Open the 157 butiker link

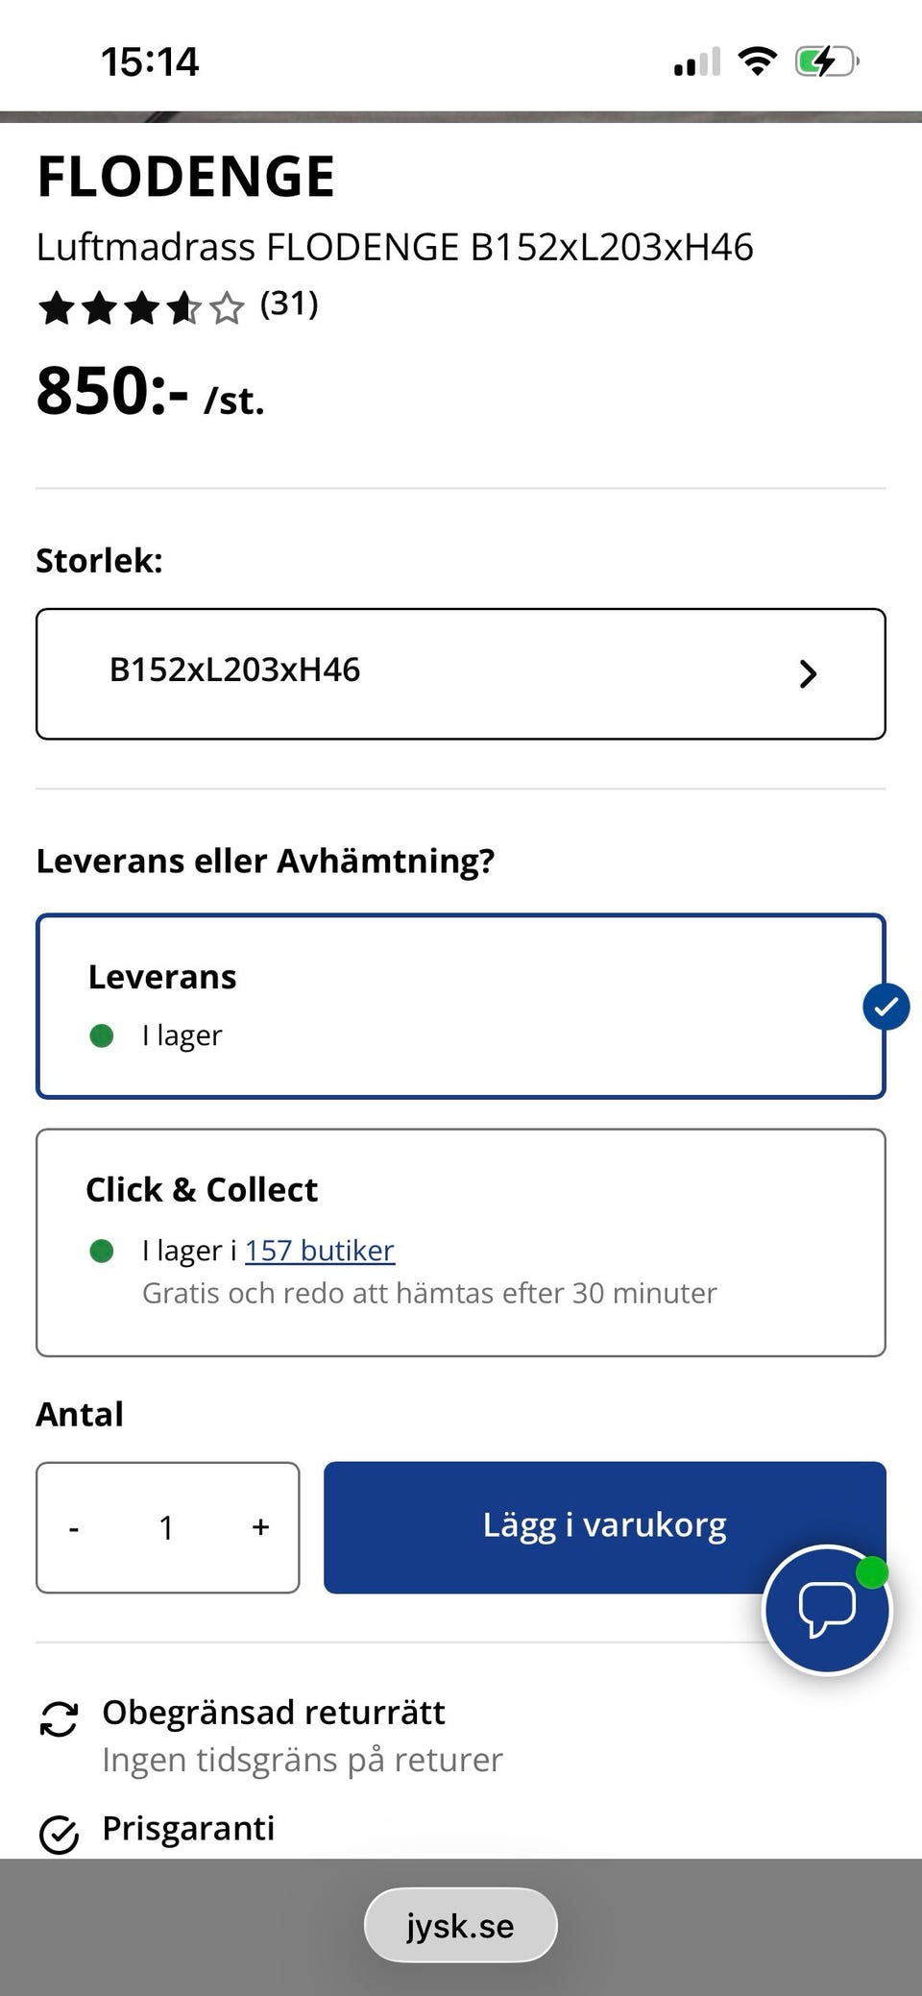click(x=320, y=1251)
